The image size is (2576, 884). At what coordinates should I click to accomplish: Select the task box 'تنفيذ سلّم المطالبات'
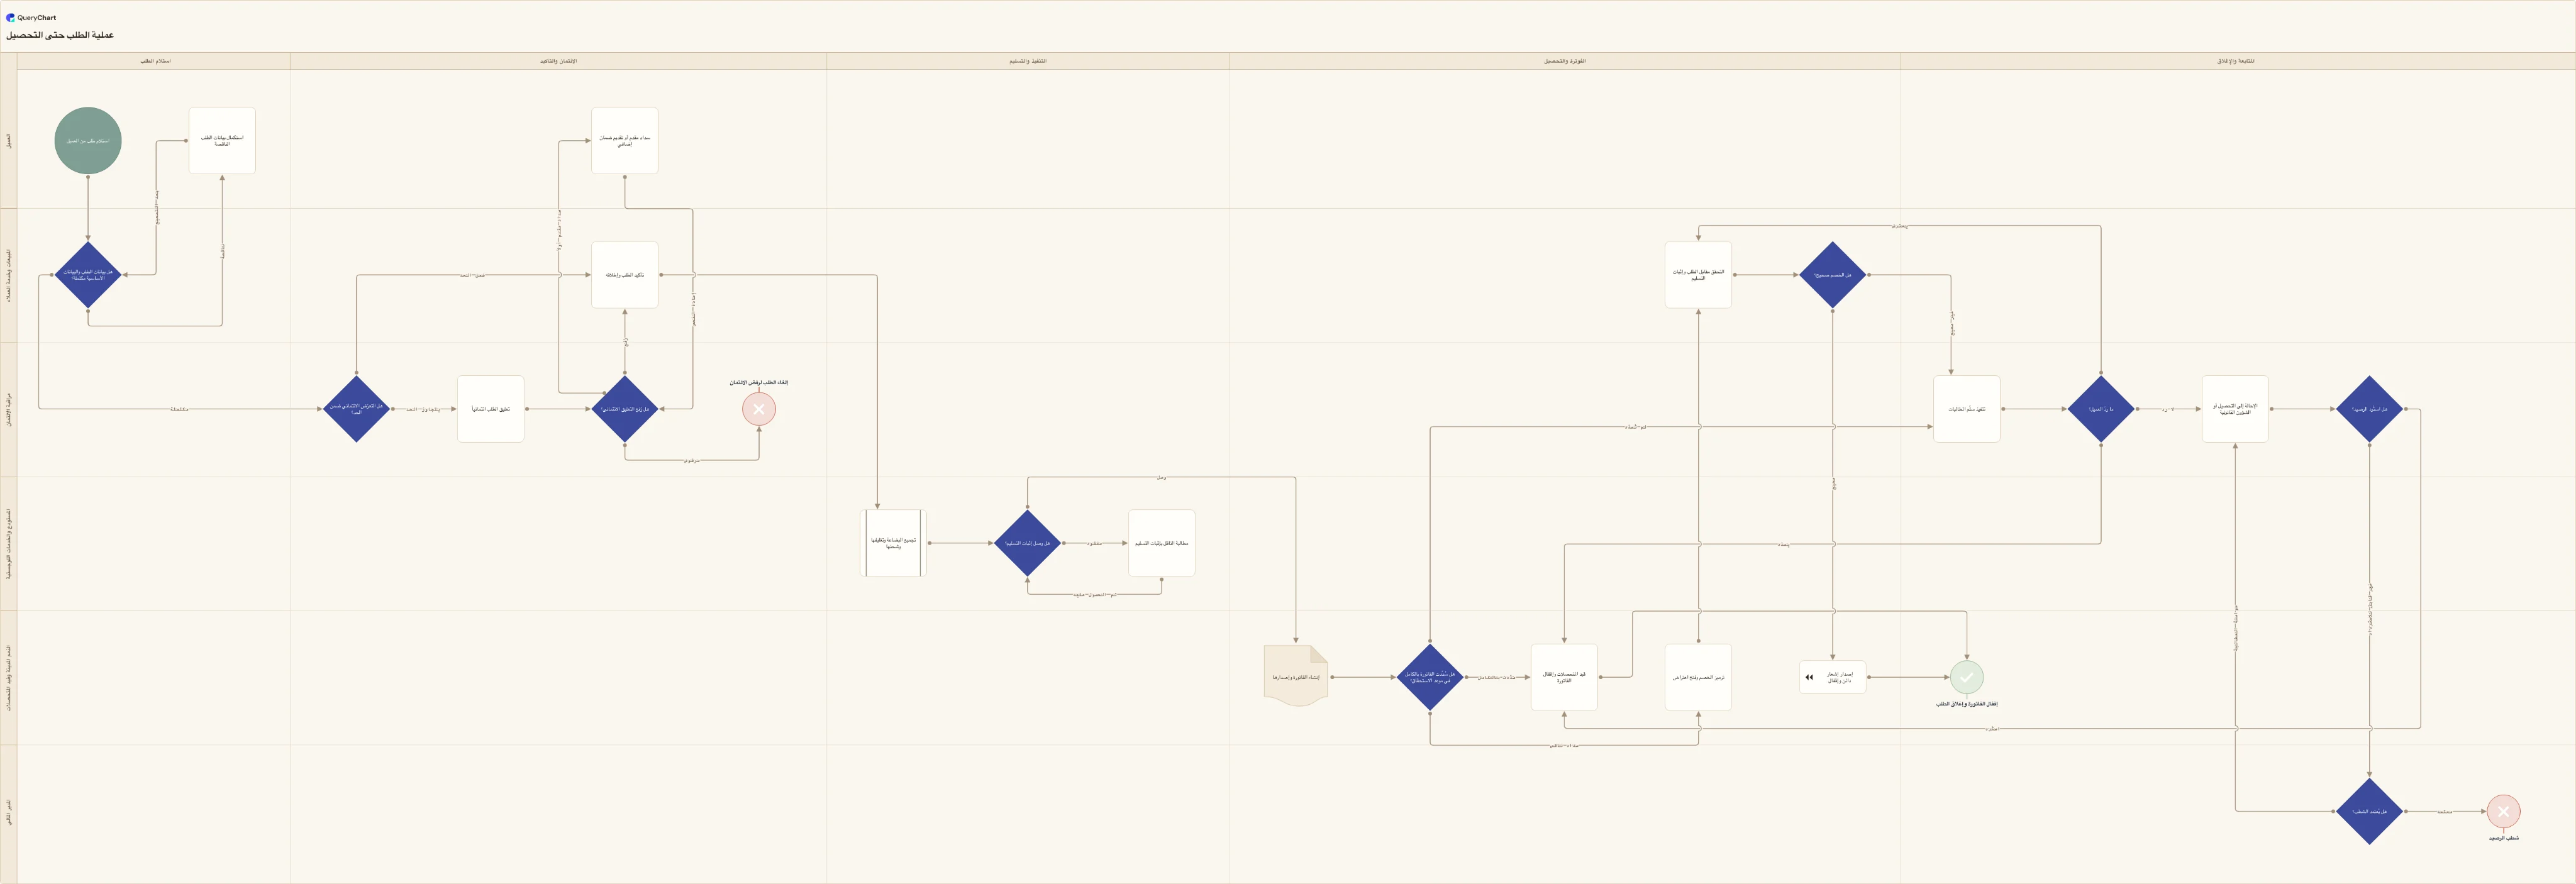tap(1967, 409)
